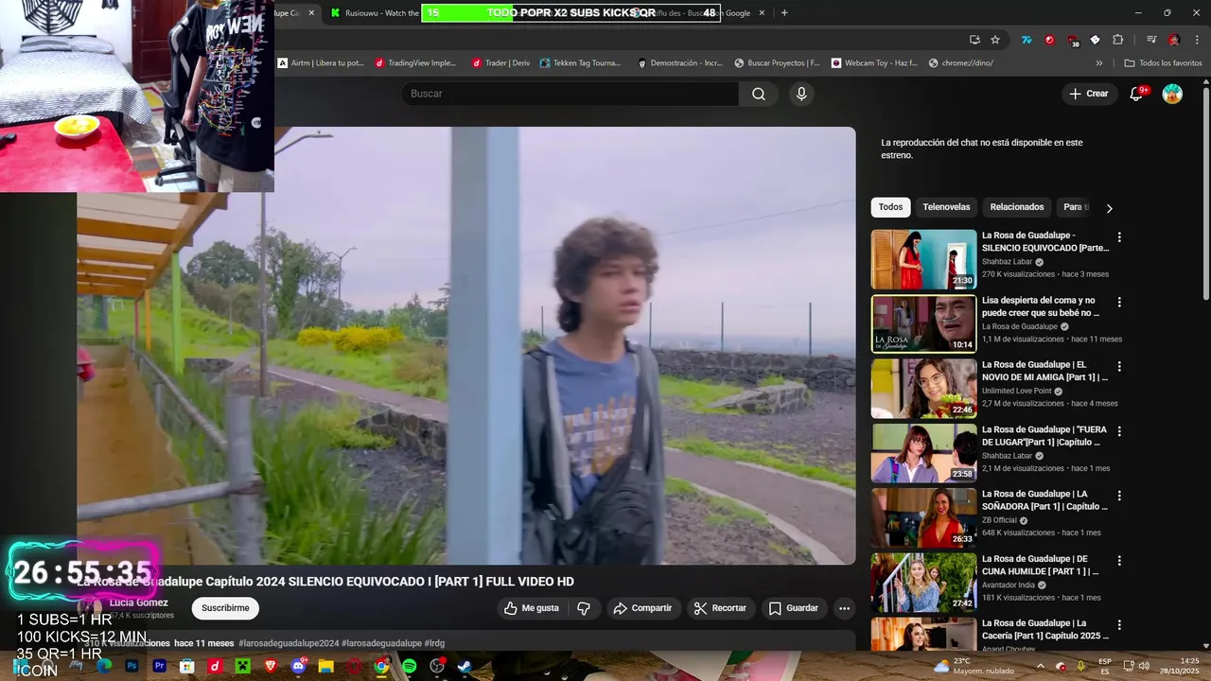1211x681 pixels.
Task: Show hidden system tray icons
Action: (x=1040, y=666)
